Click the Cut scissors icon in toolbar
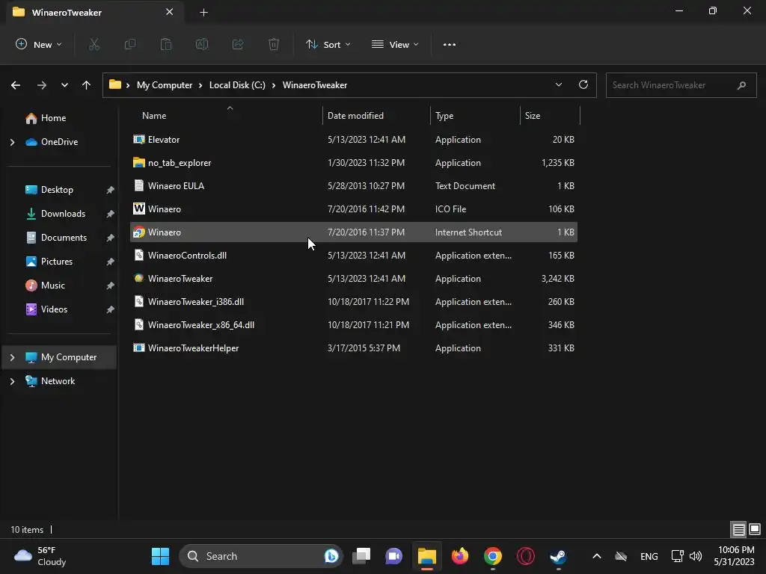 point(94,44)
